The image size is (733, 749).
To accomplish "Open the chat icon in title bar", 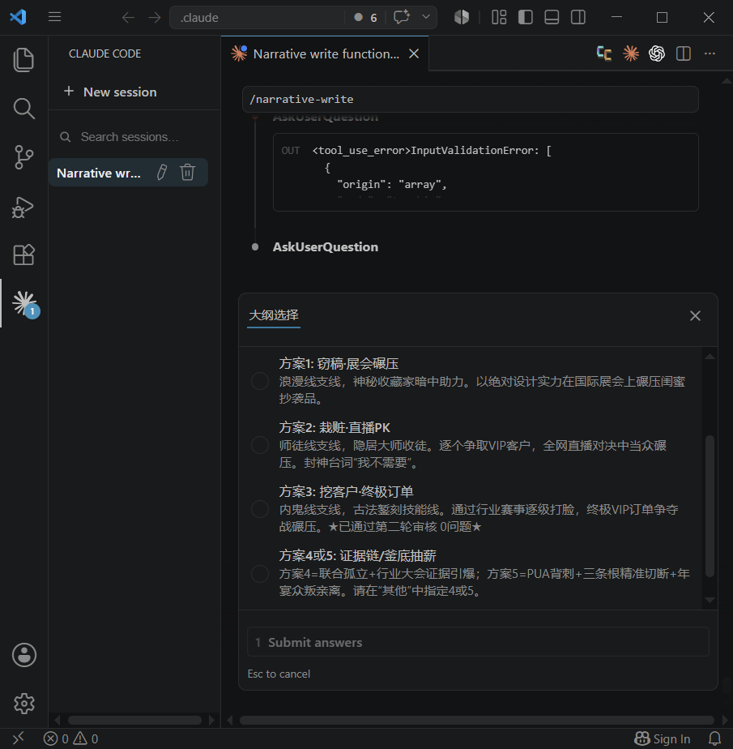I will click(x=402, y=17).
